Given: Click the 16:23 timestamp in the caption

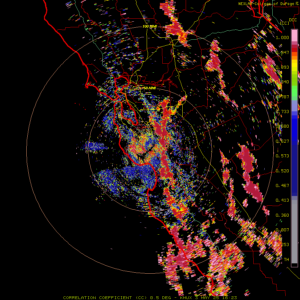Looking at the screenshot, I should [230, 298].
